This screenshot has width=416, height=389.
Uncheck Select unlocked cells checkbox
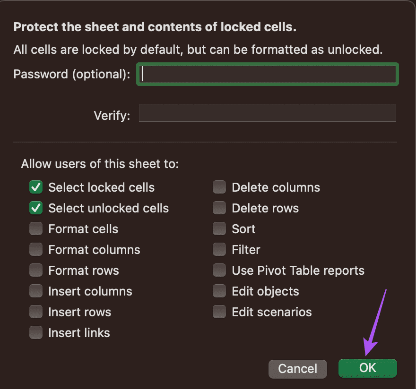pos(36,208)
